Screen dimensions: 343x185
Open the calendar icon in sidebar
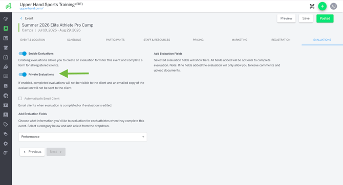click(x=6, y=38)
